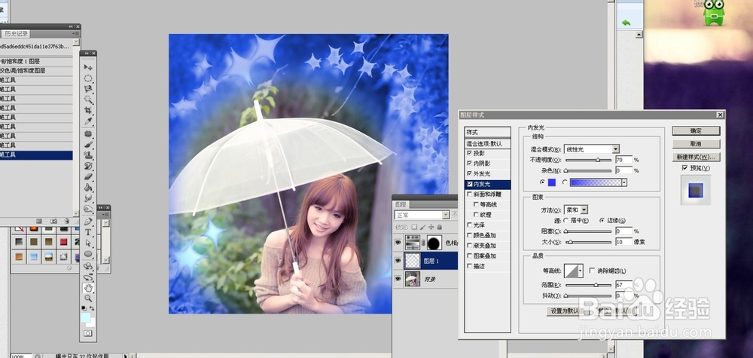The height and width of the screenshot is (358, 753).
Task: Select the 颜色叠加 style entry
Action: tap(484, 235)
